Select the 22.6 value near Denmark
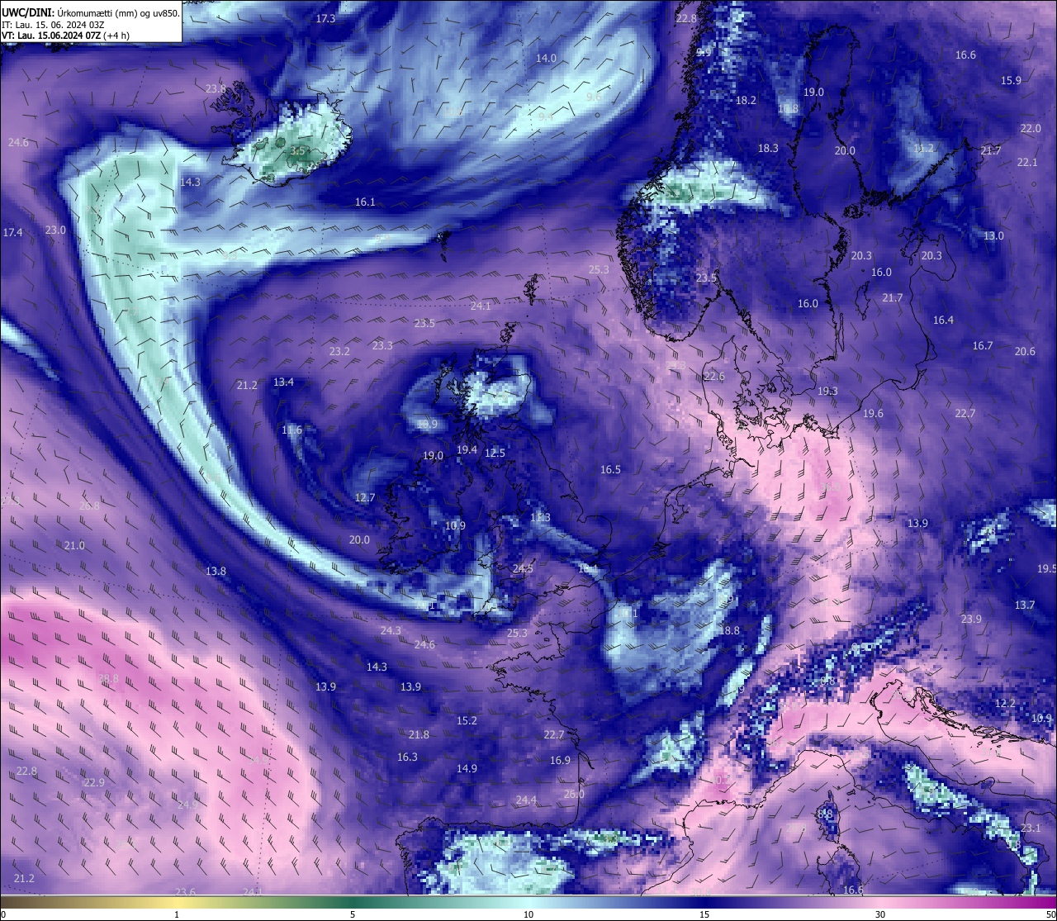Viewport: 1057px width, 921px height. pyautogui.click(x=714, y=376)
